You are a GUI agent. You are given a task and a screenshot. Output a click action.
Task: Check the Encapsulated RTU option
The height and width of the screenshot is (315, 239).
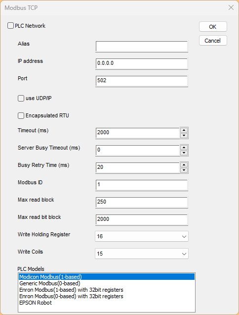point(21,115)
